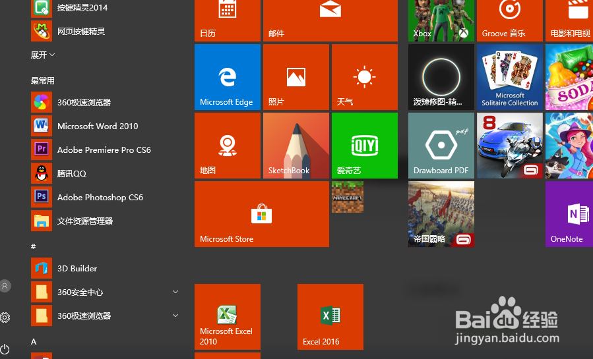593x359 pixels.
Task: Click the # section letter header
Action: 33,246
